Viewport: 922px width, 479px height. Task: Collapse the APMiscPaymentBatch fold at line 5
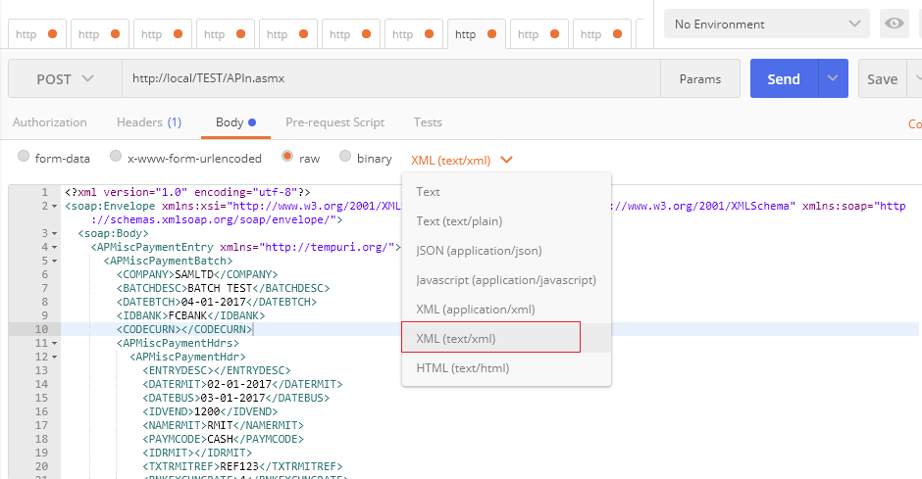55,262
